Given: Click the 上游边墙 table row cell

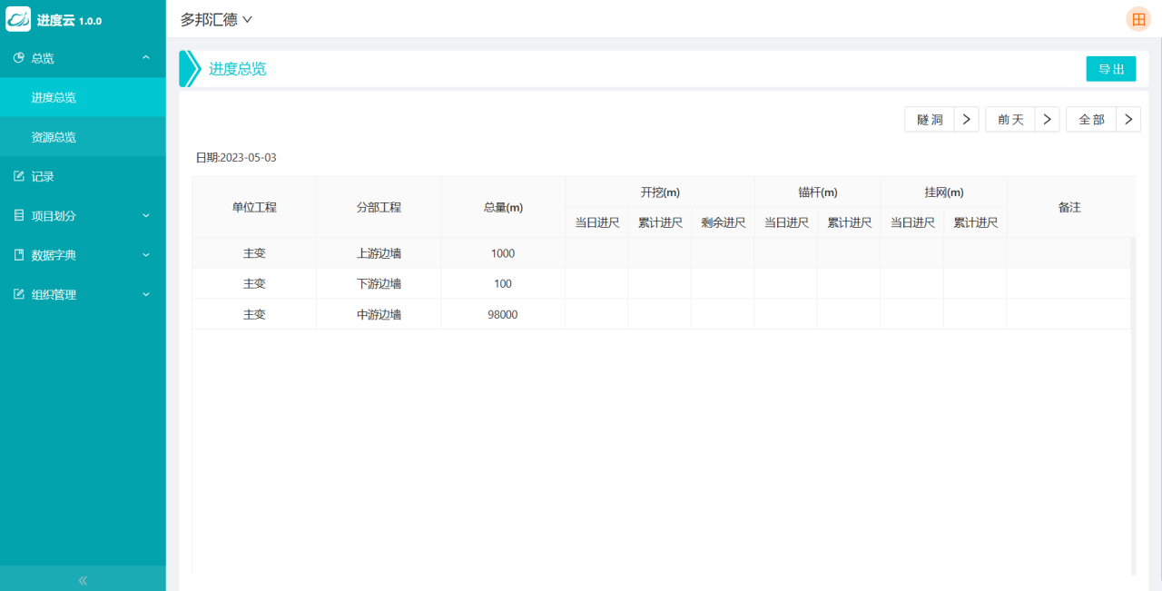Looking at the screenshot, I should 379,253.
